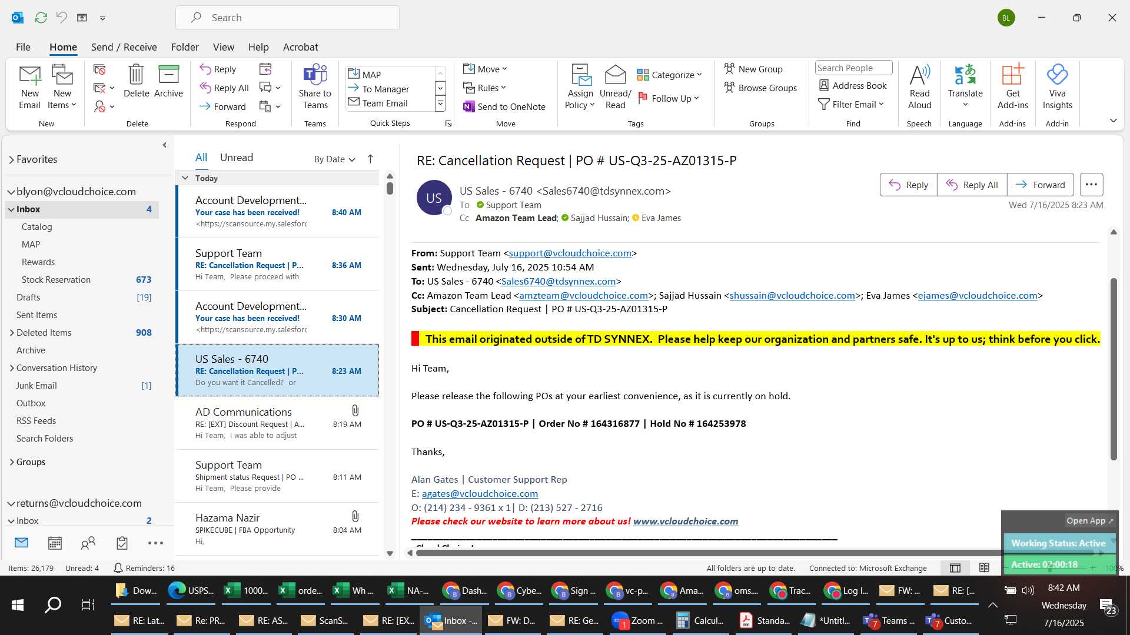Viewport: 1130px width, 635px height.
Task: Switch to Calendar view icon
Action: [x=55, y=543]
